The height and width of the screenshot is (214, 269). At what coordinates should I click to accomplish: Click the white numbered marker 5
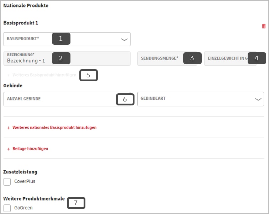(x=88, y=75)
